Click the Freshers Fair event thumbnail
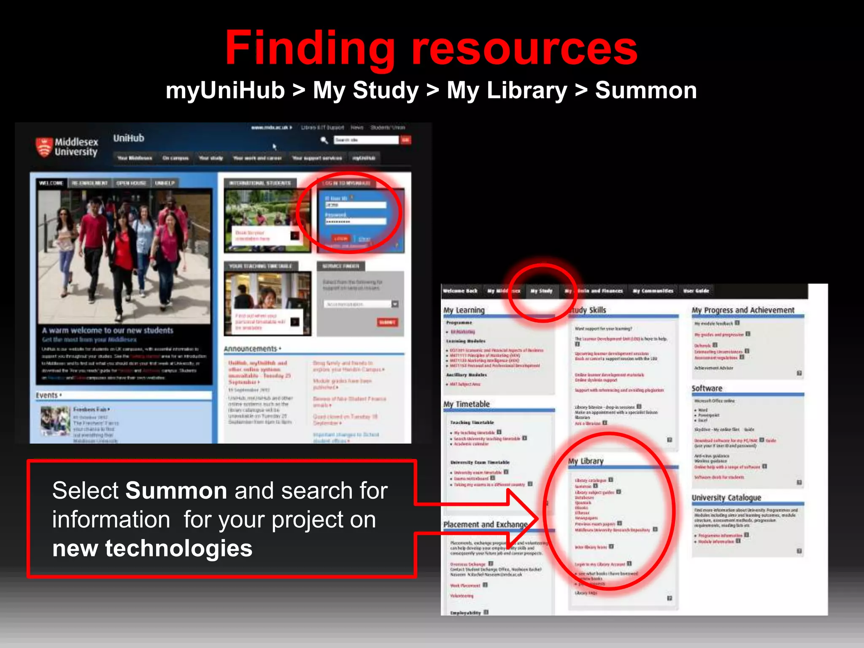The width and height of the screenshot is (864, 648). (55, 421)
